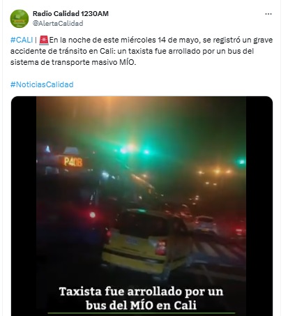Click the orange street lamps in the video
The height and width of the screenshot is (316, 288).
(x=215, y=172)
